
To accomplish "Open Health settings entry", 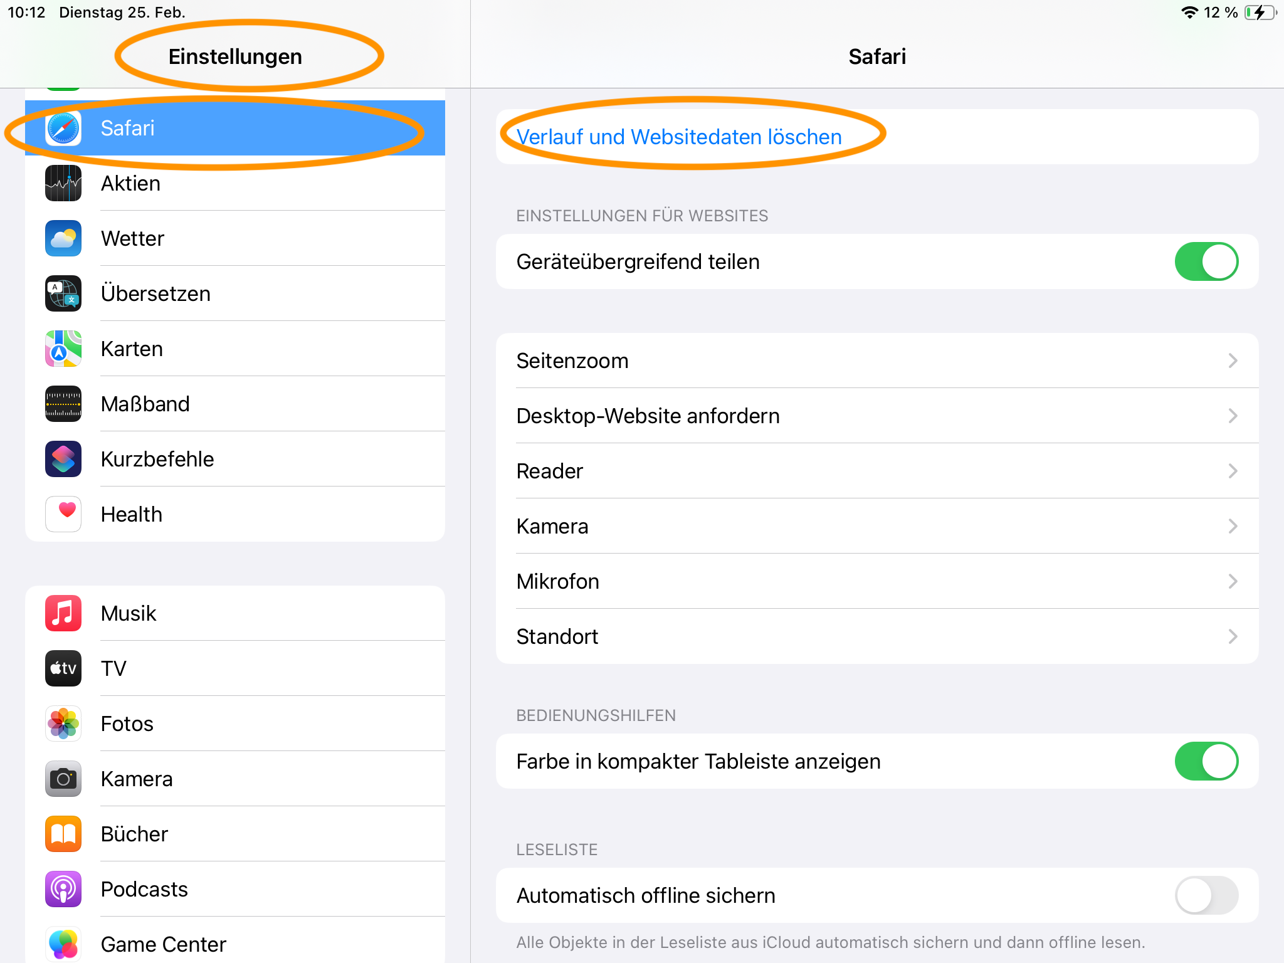I will pyautogui.click(x=235, y=514).
